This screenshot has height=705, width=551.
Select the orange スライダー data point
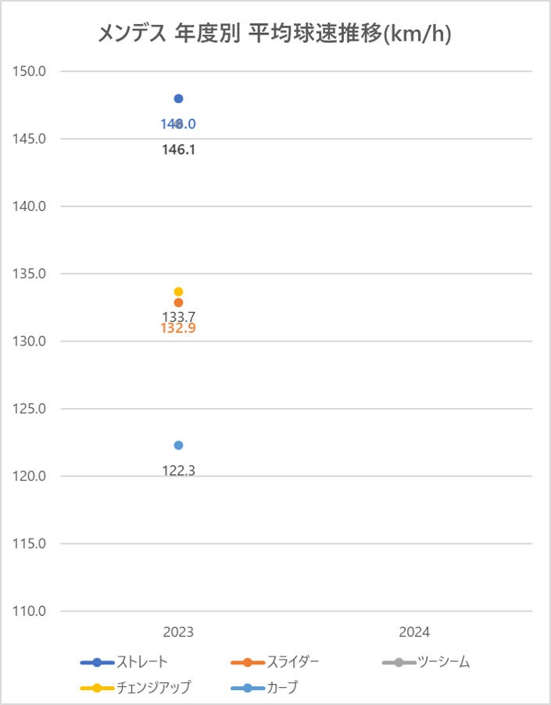[x=178, y=302]
